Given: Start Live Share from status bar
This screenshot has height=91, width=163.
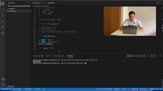Looking at the screenshot, I should tap(17, 89).
